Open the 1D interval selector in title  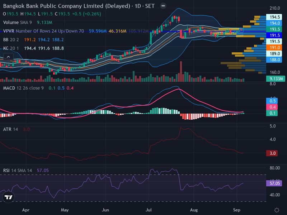pos(138,6)
